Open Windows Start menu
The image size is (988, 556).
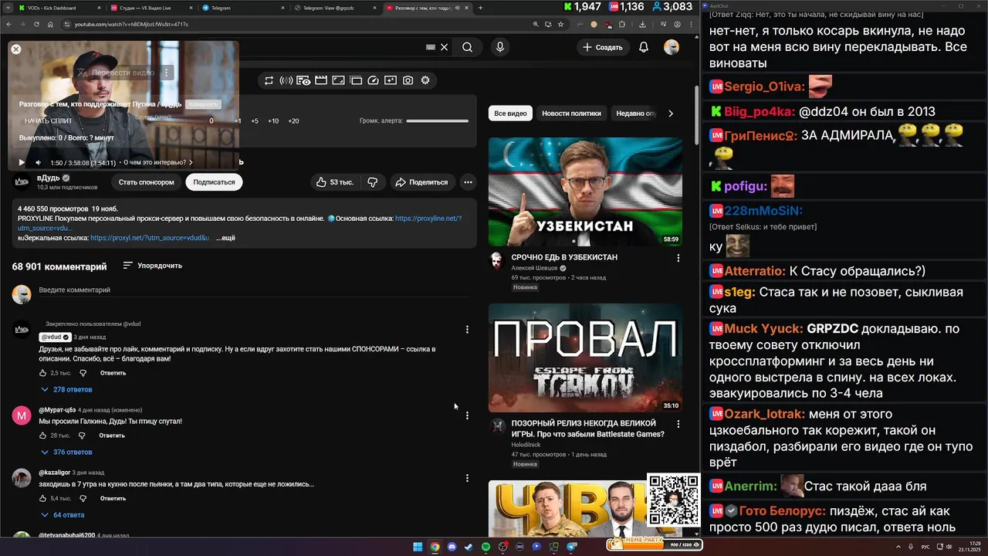(418, 547)
